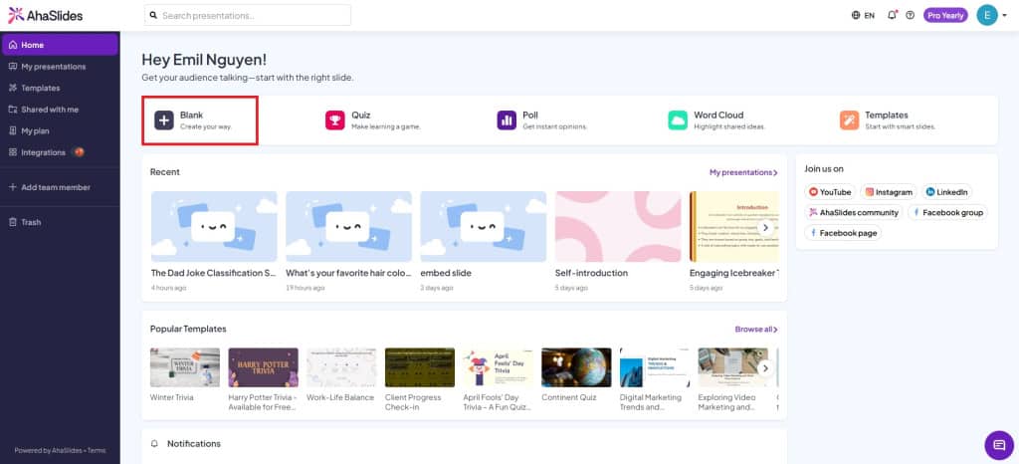Click the search magnifier icon

coord(153,15)
